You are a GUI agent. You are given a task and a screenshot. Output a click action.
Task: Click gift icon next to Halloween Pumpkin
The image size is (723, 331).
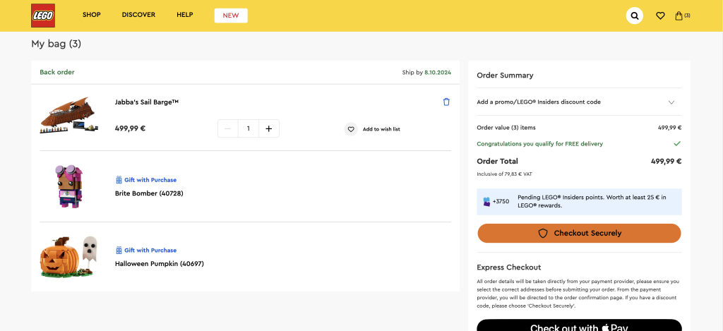119,251
